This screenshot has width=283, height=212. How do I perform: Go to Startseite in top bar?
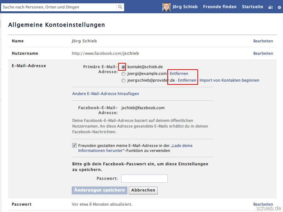tap(252, 7)
